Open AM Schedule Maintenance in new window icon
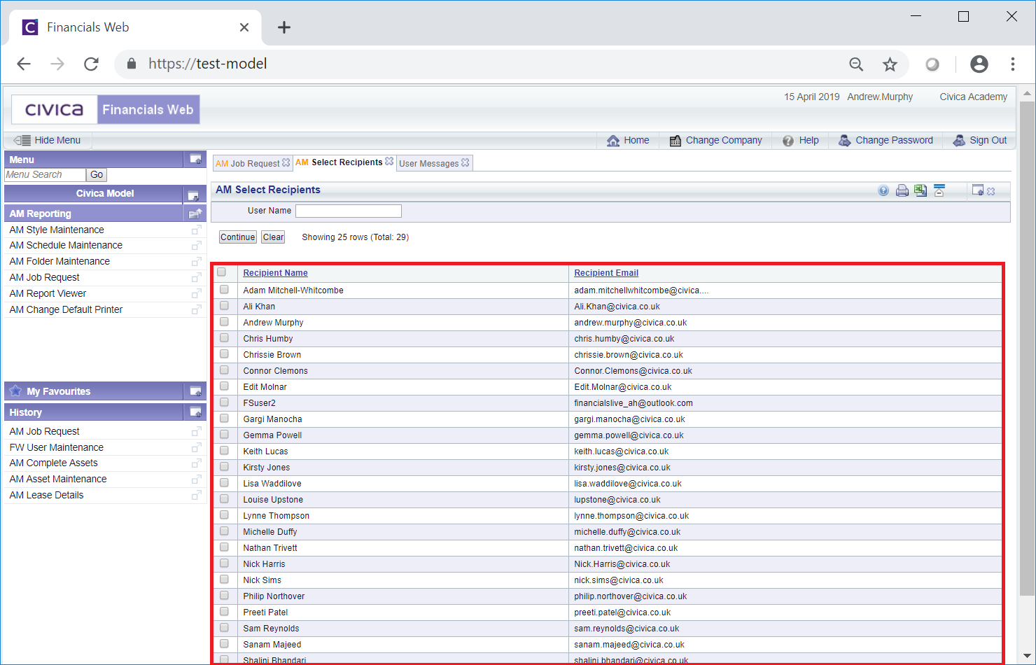Viewport: 1036px width, 665px height. [197, 246]
